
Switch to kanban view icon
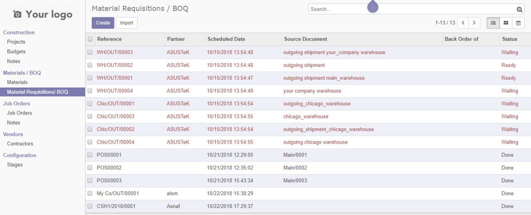(x=506, y=23)
